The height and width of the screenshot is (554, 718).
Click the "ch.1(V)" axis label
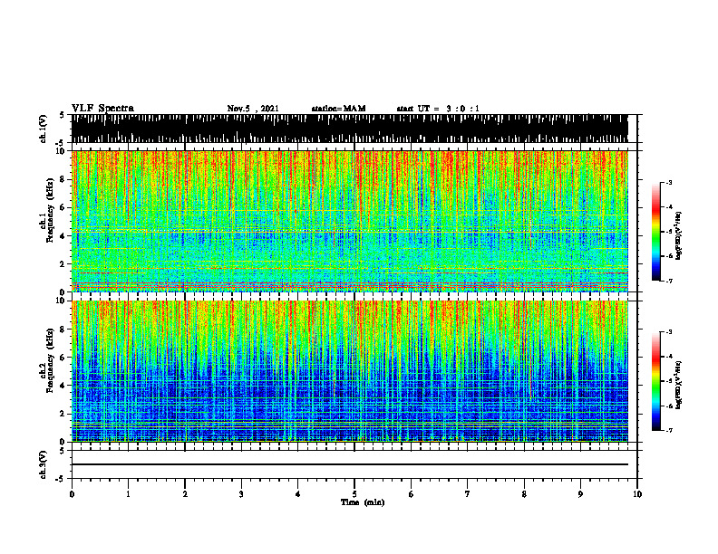[x=44, y=129]
